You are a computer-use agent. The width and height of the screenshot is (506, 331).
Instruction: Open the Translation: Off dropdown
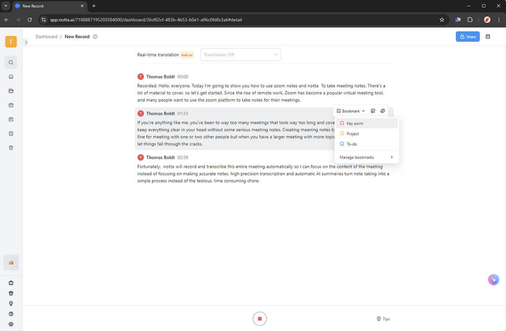coord(240,55)
